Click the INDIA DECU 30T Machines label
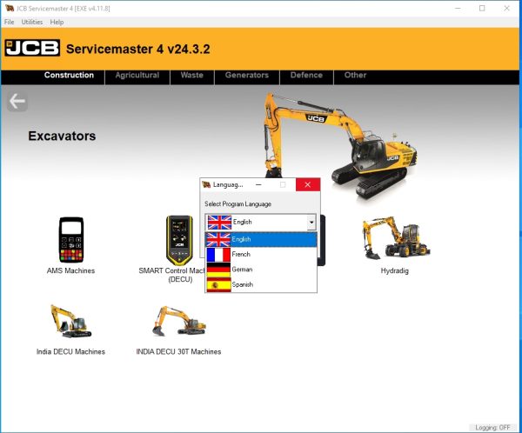Image resolution: width=522 pixels, height=433 pixels. pos(178,352)
